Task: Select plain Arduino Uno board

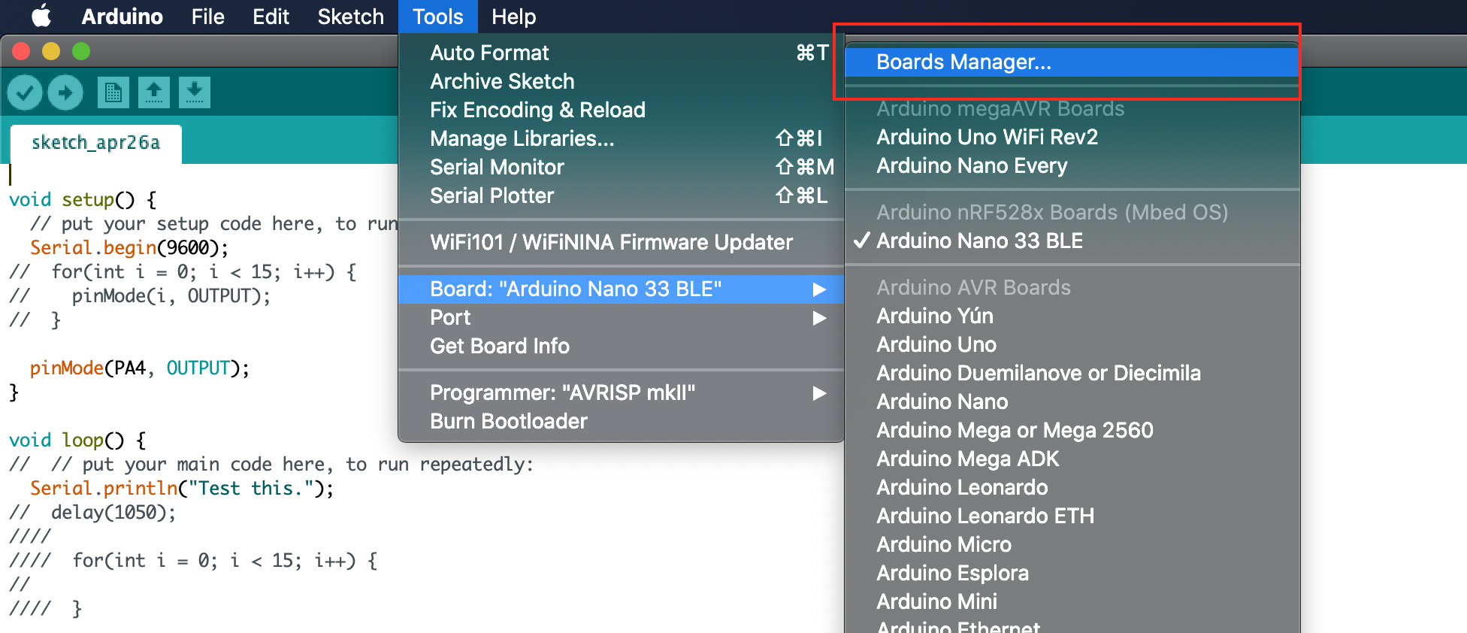Action: [1072, 344]
